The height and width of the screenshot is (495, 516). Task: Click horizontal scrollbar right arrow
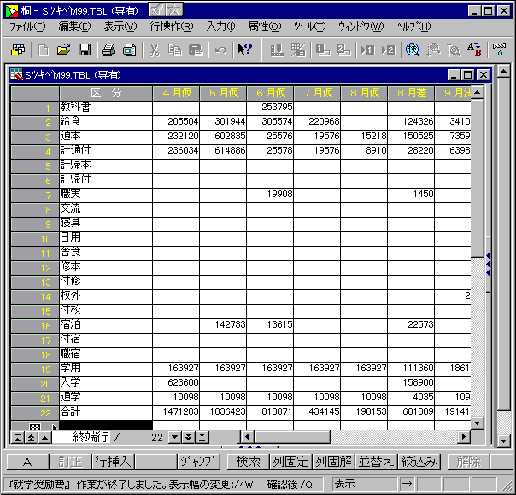pyautogui.click(x=464, y=437)
